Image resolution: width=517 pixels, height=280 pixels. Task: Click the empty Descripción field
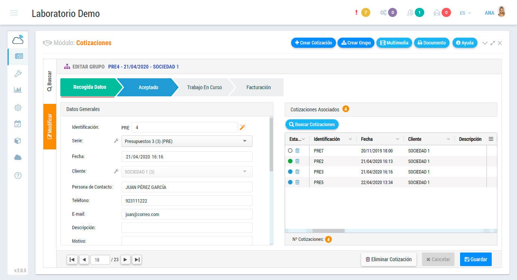[187, 228]
